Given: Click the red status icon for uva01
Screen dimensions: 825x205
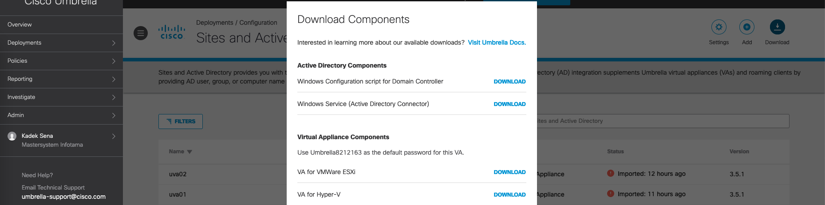Looking at the screenshot, I should [x=610, y=194].
